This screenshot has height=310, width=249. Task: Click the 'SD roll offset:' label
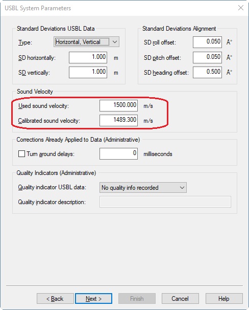click(160, 42)
